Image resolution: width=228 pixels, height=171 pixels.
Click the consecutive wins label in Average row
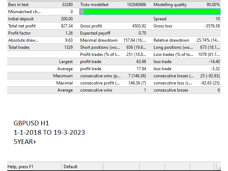96,90
